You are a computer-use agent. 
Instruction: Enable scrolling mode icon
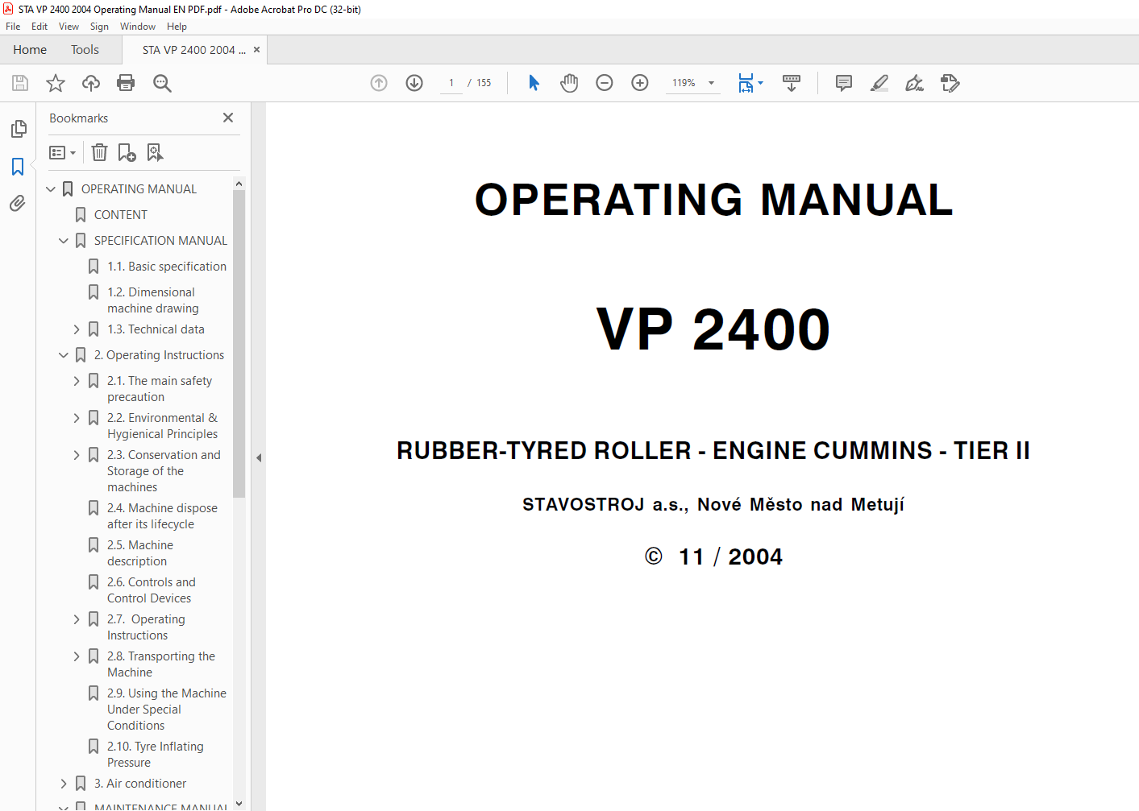[792, 83]
